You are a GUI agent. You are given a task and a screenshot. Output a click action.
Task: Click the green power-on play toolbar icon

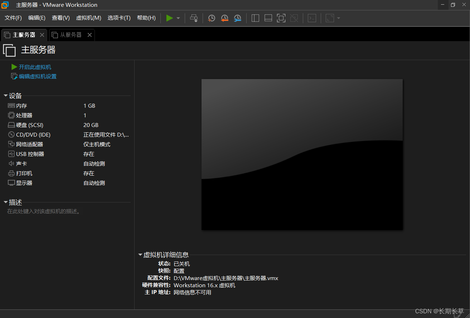(169, 18)
